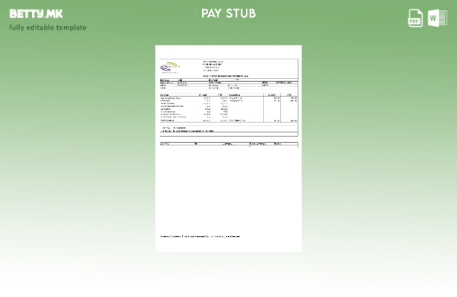This screenshot has height=297, width=457.
Task: Click the net pay summary line
Action: pos(187,131)
